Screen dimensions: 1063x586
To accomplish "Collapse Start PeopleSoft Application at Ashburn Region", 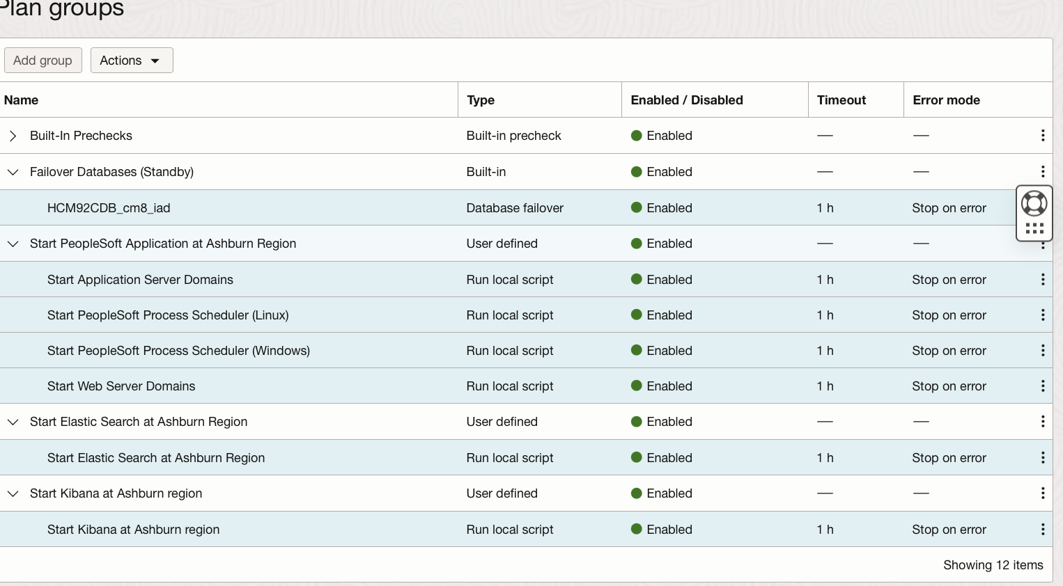I will click(13, 244).
